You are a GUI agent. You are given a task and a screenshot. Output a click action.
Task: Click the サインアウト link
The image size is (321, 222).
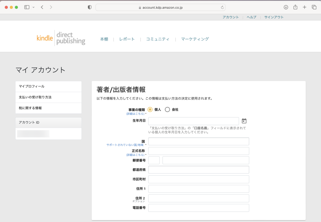(x=274, y=17)
